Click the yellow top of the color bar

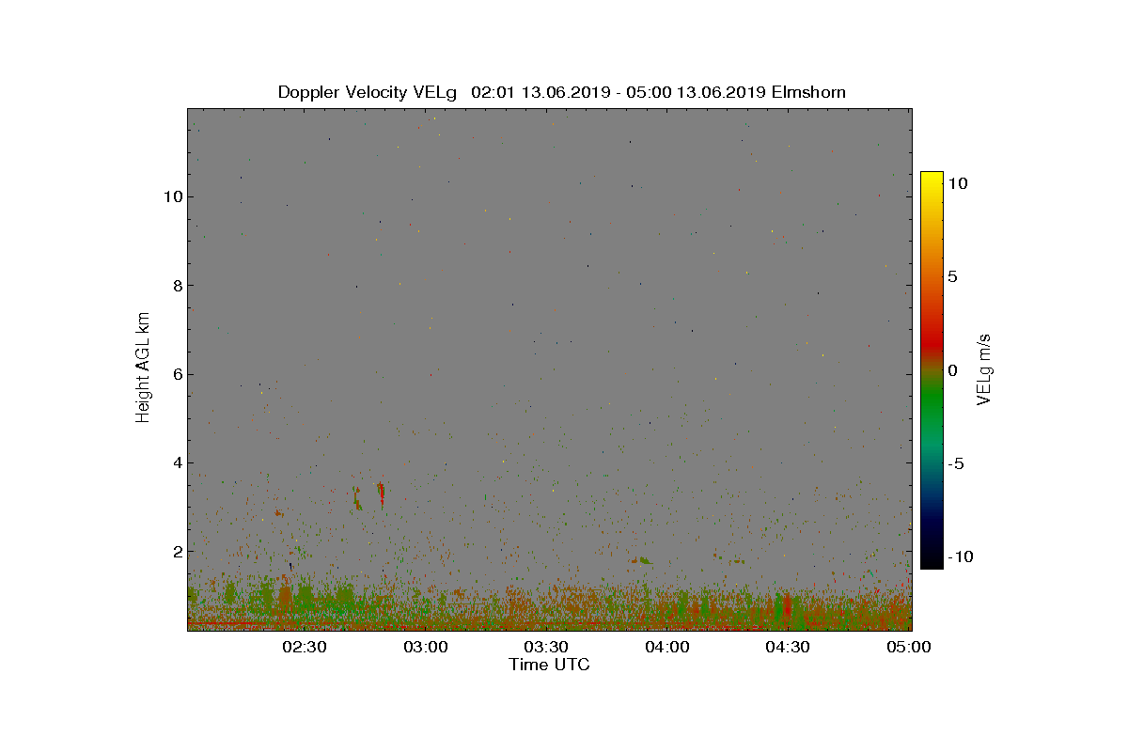(x=931, y=180)
